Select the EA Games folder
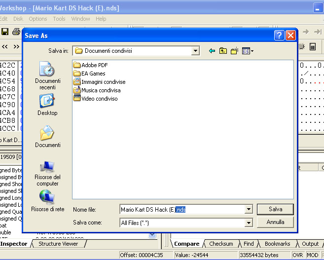The height and width of the screenshot is (260, 324). [x=89, y=74]
